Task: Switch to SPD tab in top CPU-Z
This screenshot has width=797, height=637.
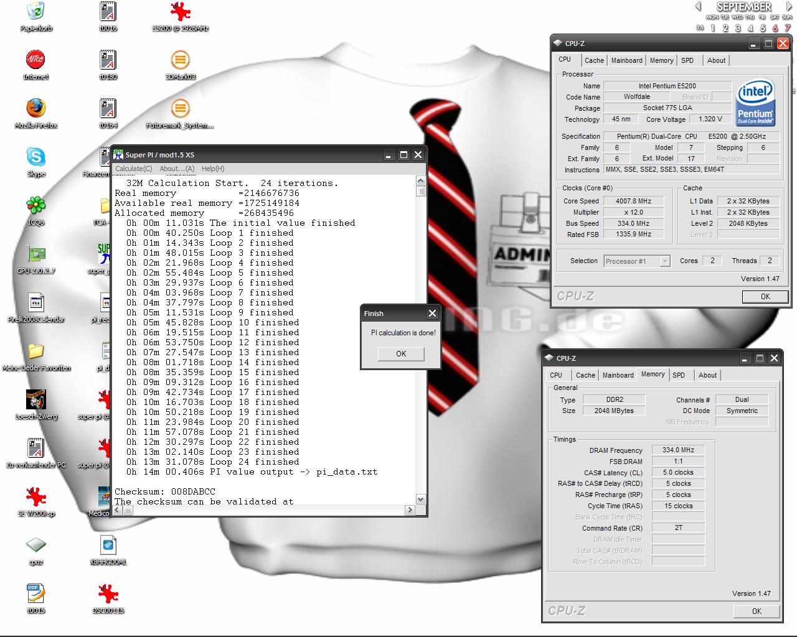Action: click(x=687, y=60)
